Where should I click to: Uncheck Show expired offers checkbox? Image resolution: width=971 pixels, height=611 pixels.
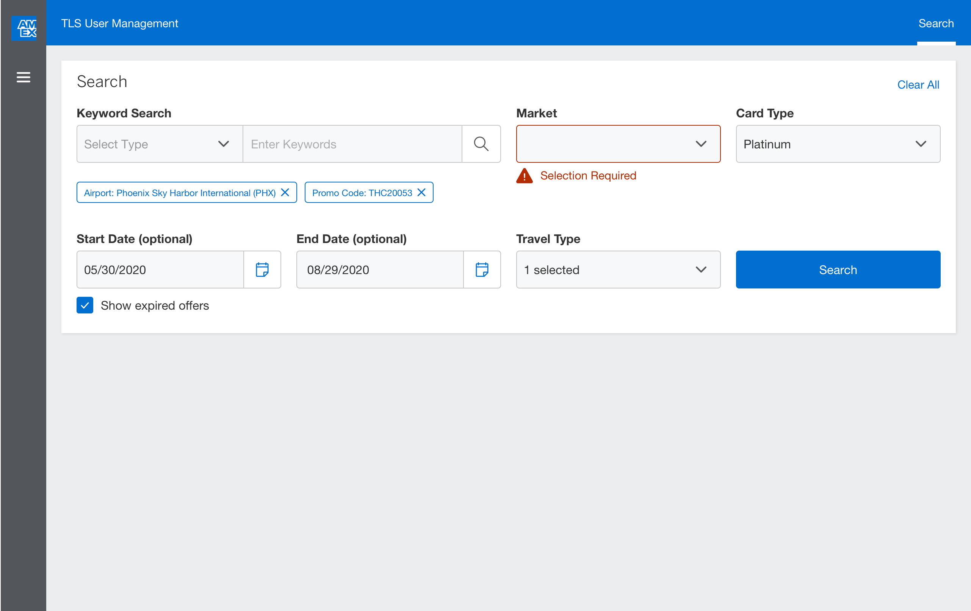(85, 305)
